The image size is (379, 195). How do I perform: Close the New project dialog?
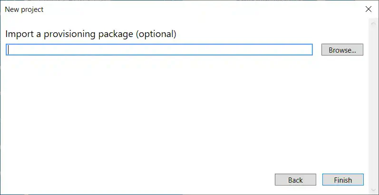(x=369, y=9)
